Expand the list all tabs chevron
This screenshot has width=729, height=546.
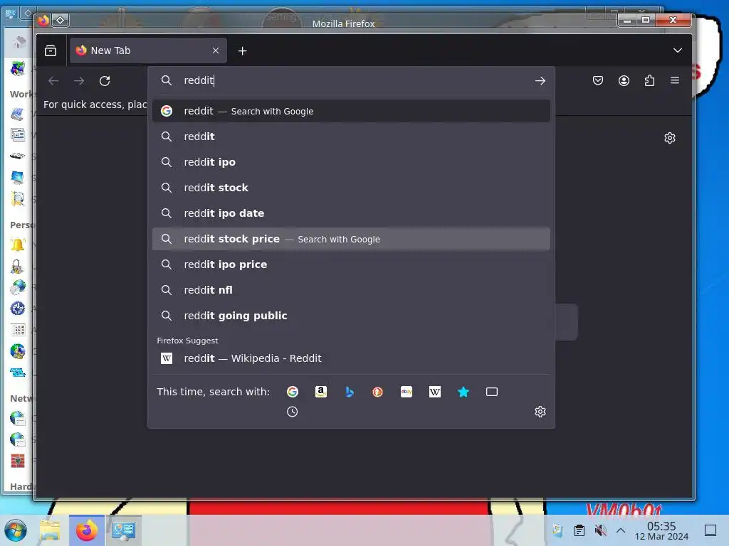678,50
